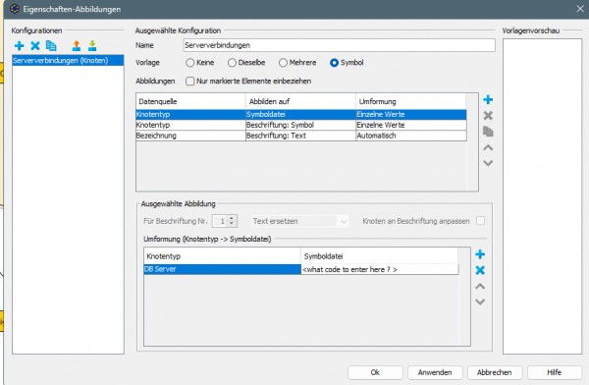Image resolution: width=589 pixels, height=385 pixels.
Task: Click the app icon in the title bar
Action: pos(15,9)
